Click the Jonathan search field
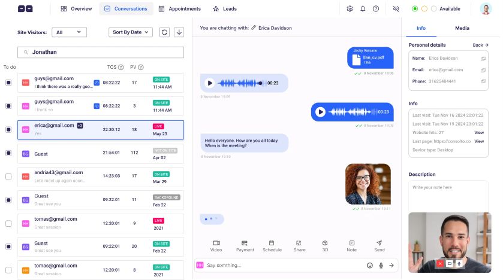The width and height of the screenshot is (503, 280). [x=100, y=52]
